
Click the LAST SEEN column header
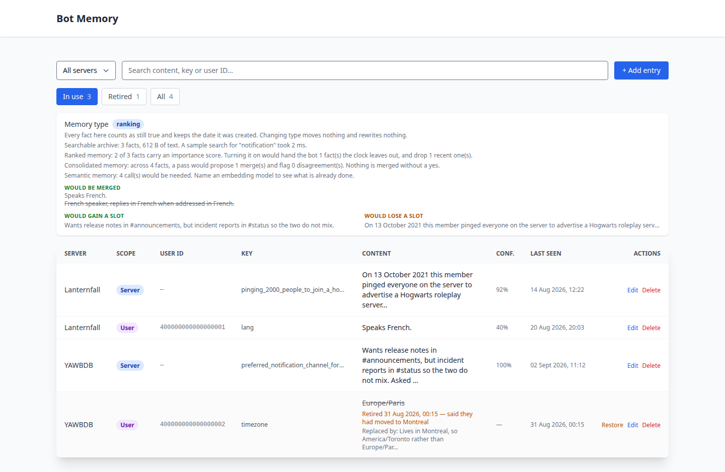546,254
